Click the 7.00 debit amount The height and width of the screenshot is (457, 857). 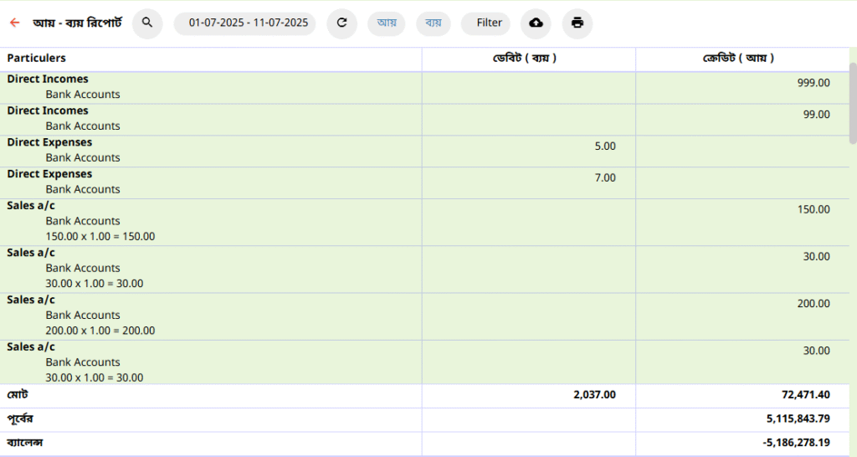click(605, 178)
